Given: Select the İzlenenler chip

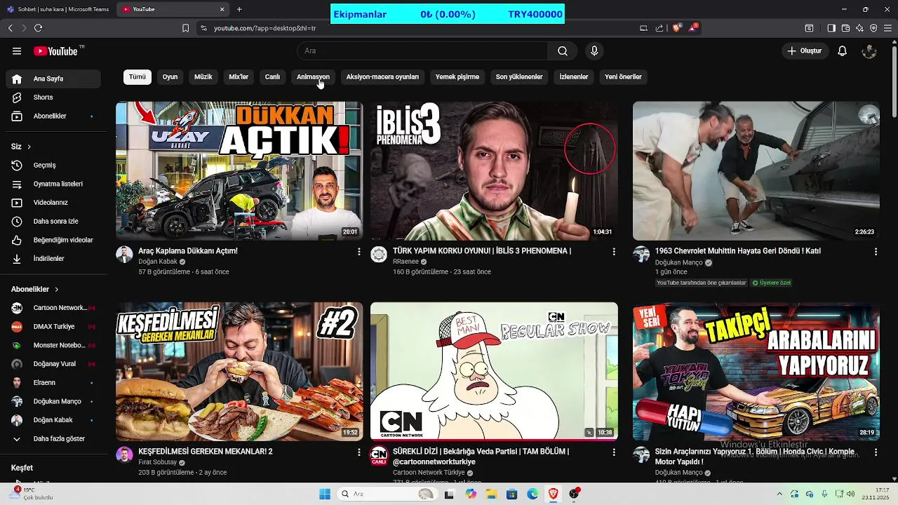Looking at the screenshot, I should 574,77.
